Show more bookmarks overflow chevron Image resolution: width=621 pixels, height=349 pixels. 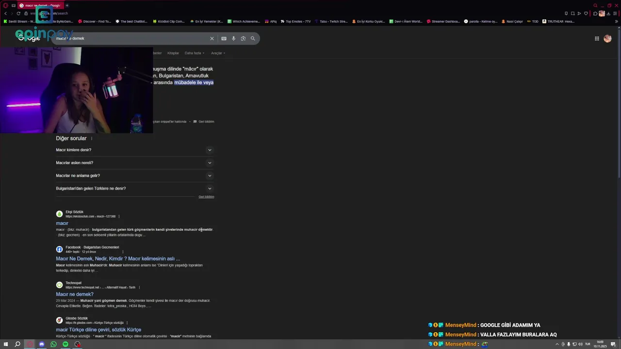617,21
